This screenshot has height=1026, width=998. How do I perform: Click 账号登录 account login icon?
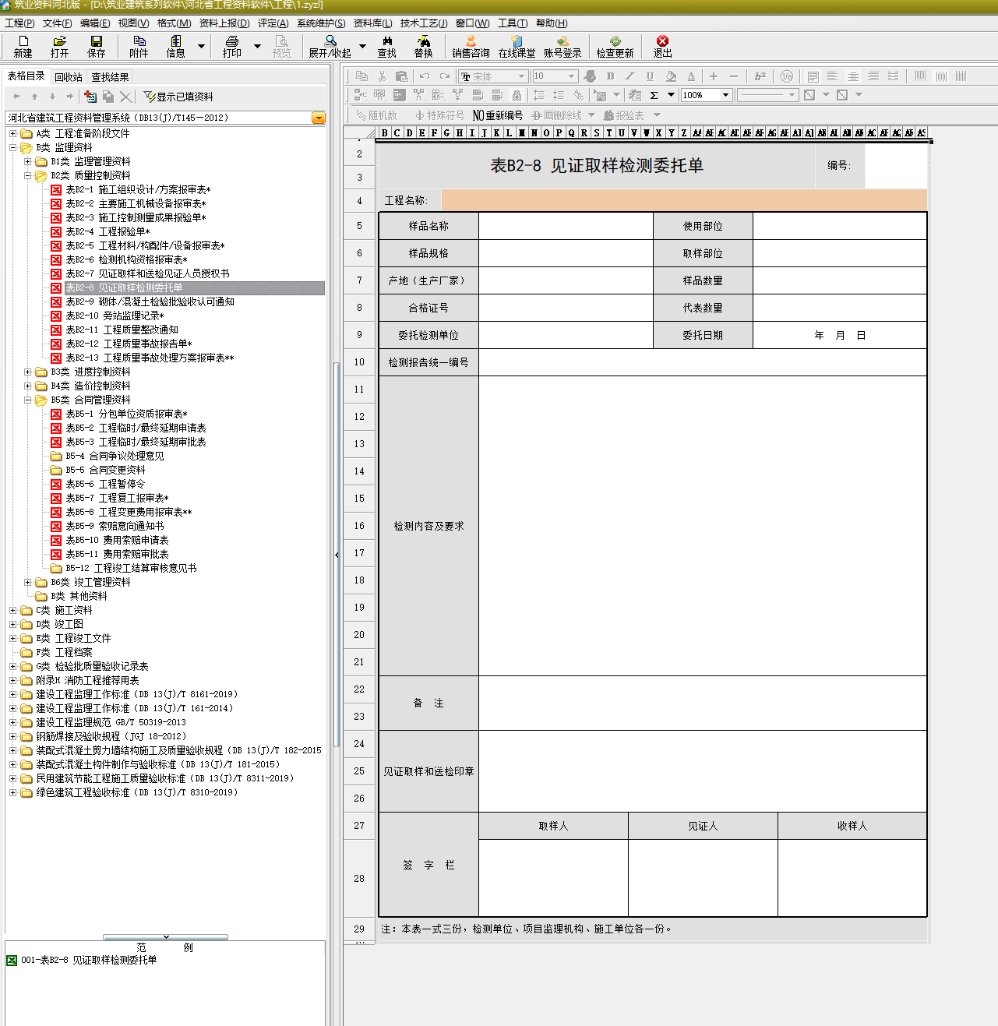[x=562, y=47]
